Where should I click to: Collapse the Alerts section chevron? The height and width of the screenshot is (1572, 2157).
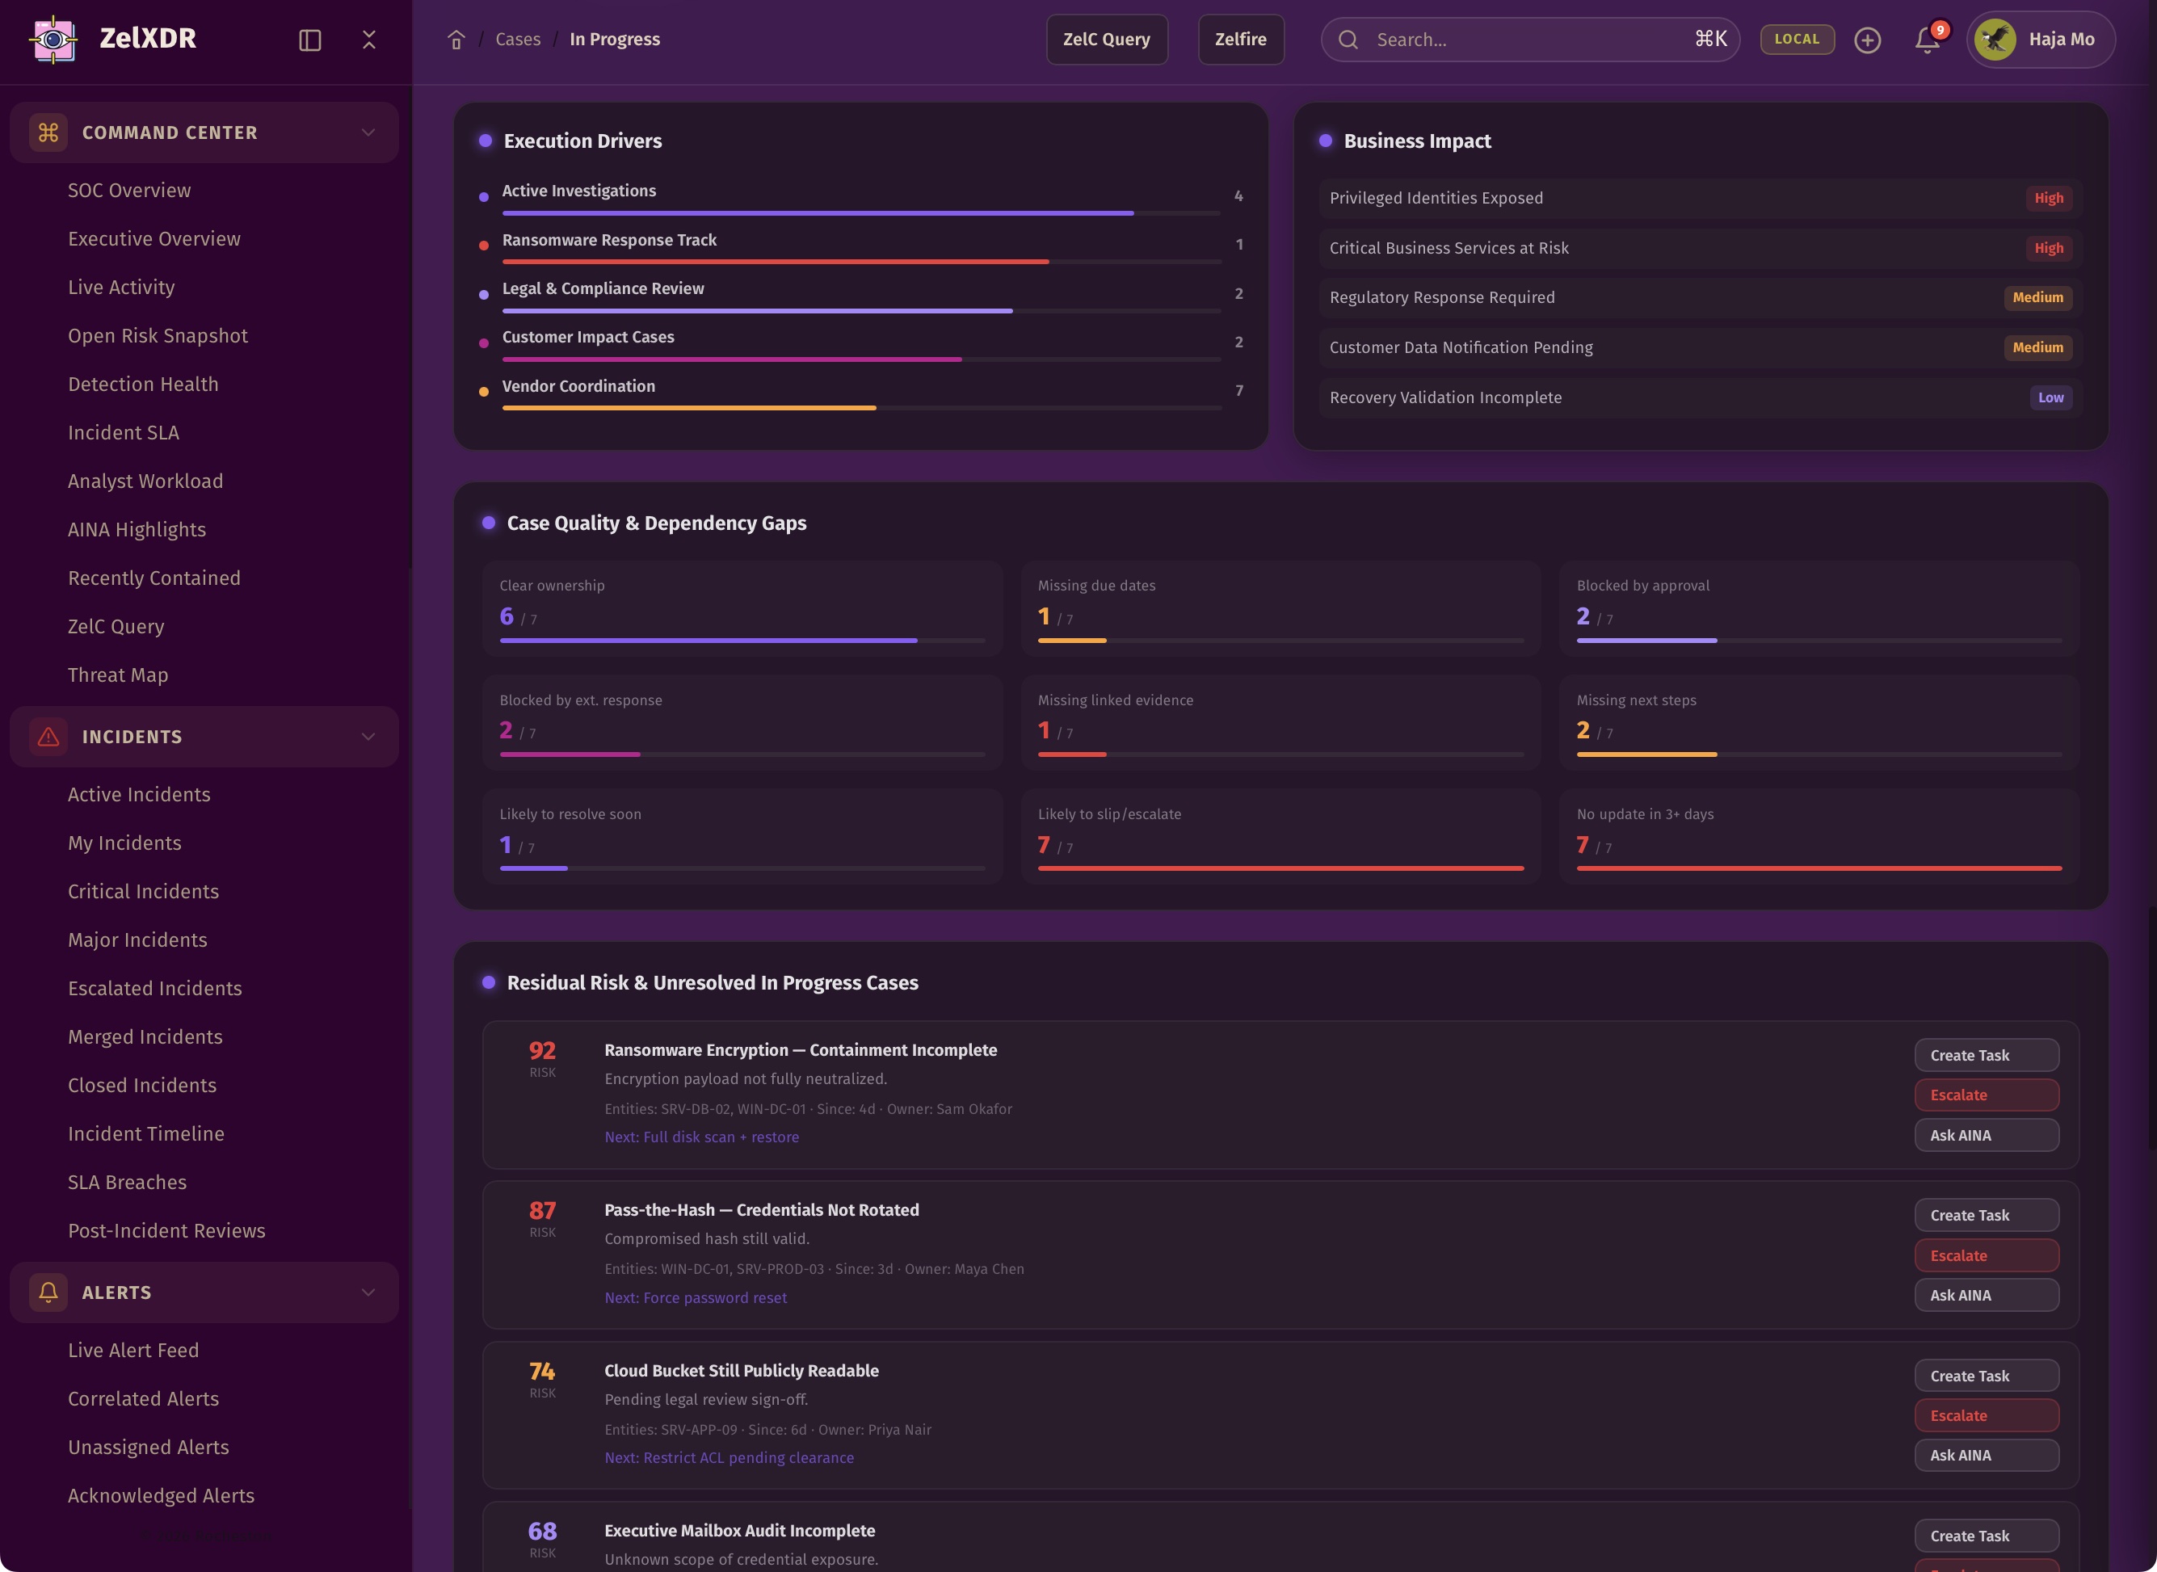click(x=368, y=1292)
